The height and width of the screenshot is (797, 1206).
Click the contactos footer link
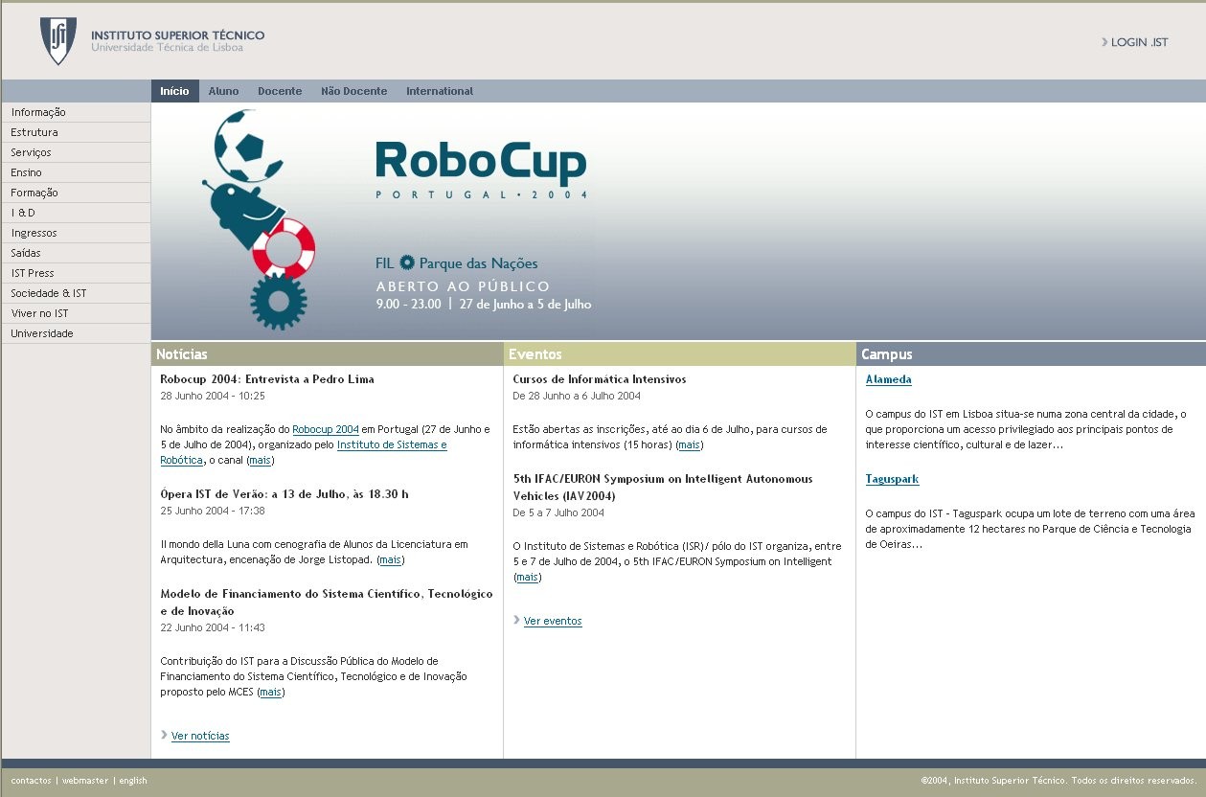[32, 781]
